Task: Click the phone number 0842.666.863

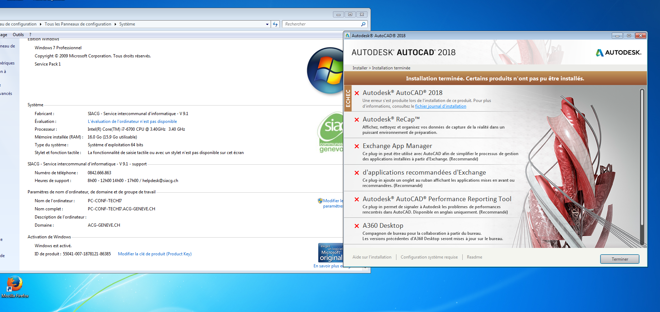Action: pyautogui.click(x=99, y=173)
